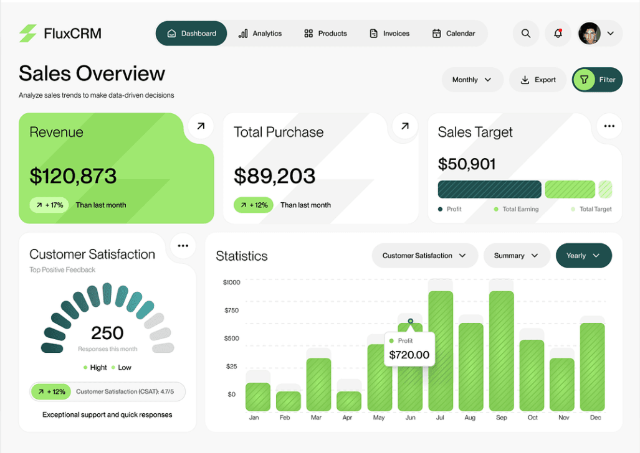Image resolution: width=640 pixels, height=453 pixels.
Task: Click the Calendar navigation item
Action: [454, 34]
